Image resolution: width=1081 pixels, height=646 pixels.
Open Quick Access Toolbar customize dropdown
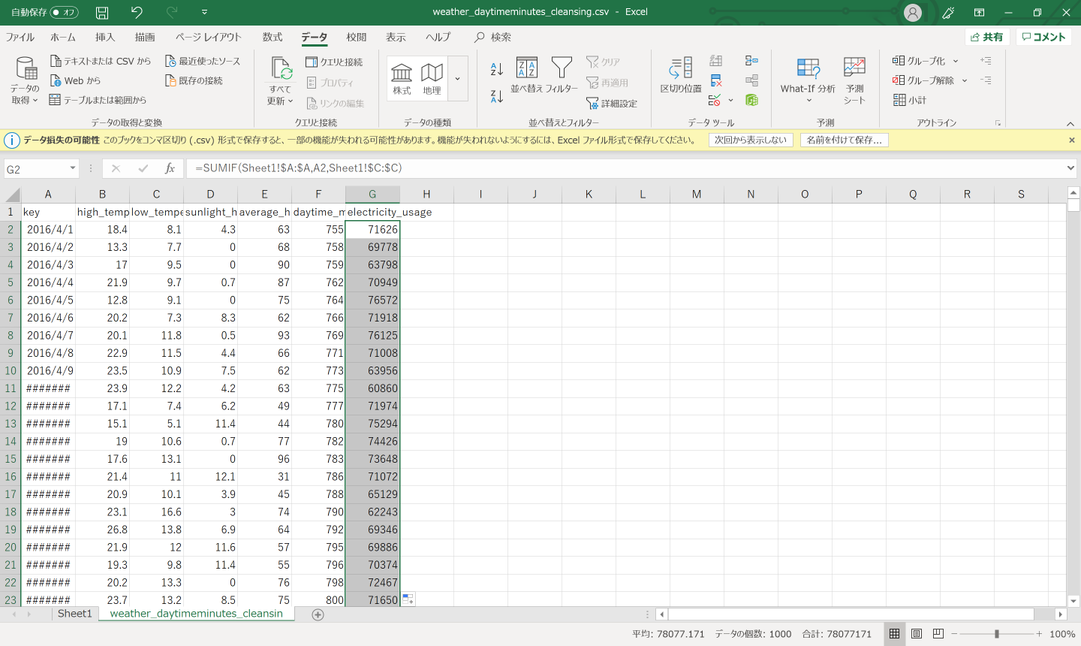pyautogui.click(x=204, y=13)
